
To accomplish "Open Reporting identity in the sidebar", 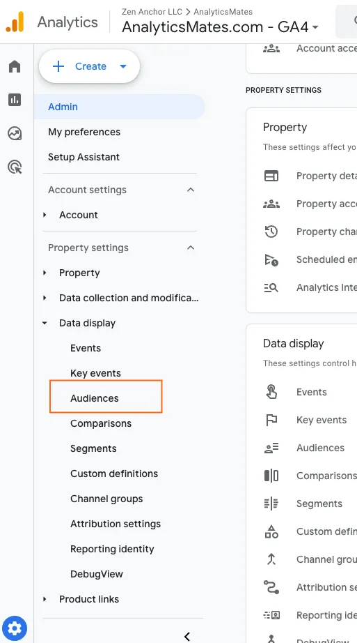I will [x=112, y=549].
